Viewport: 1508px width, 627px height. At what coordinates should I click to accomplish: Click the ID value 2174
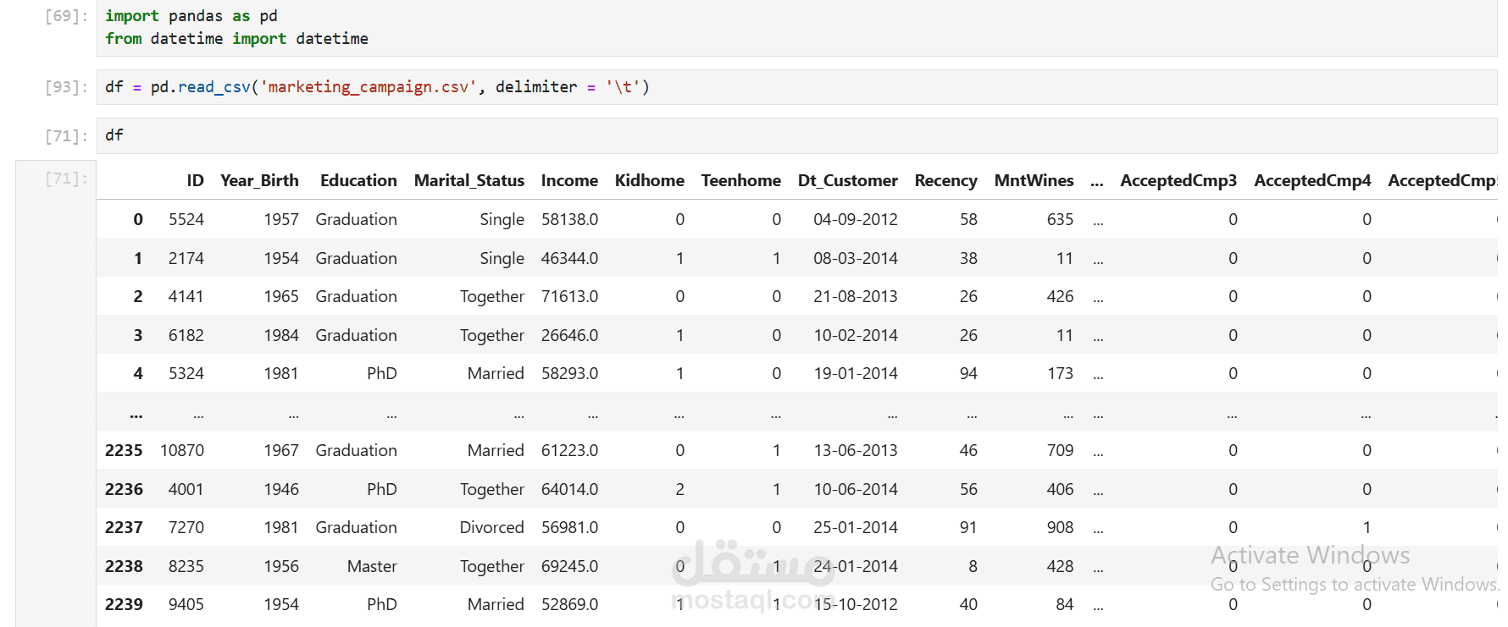186,258
